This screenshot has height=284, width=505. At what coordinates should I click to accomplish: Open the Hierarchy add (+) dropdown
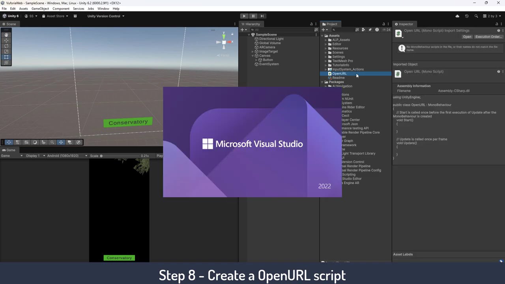[x=243, y=30]
